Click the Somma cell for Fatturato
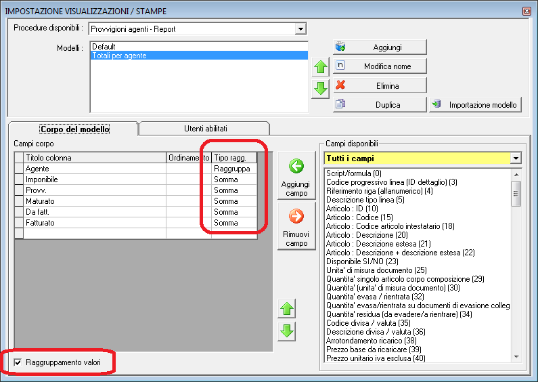538x382 pixels. coord(234,223)
